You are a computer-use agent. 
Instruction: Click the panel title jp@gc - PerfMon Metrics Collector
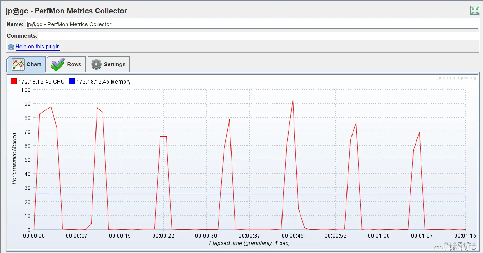pyautogui.click(x=66, y=11)
